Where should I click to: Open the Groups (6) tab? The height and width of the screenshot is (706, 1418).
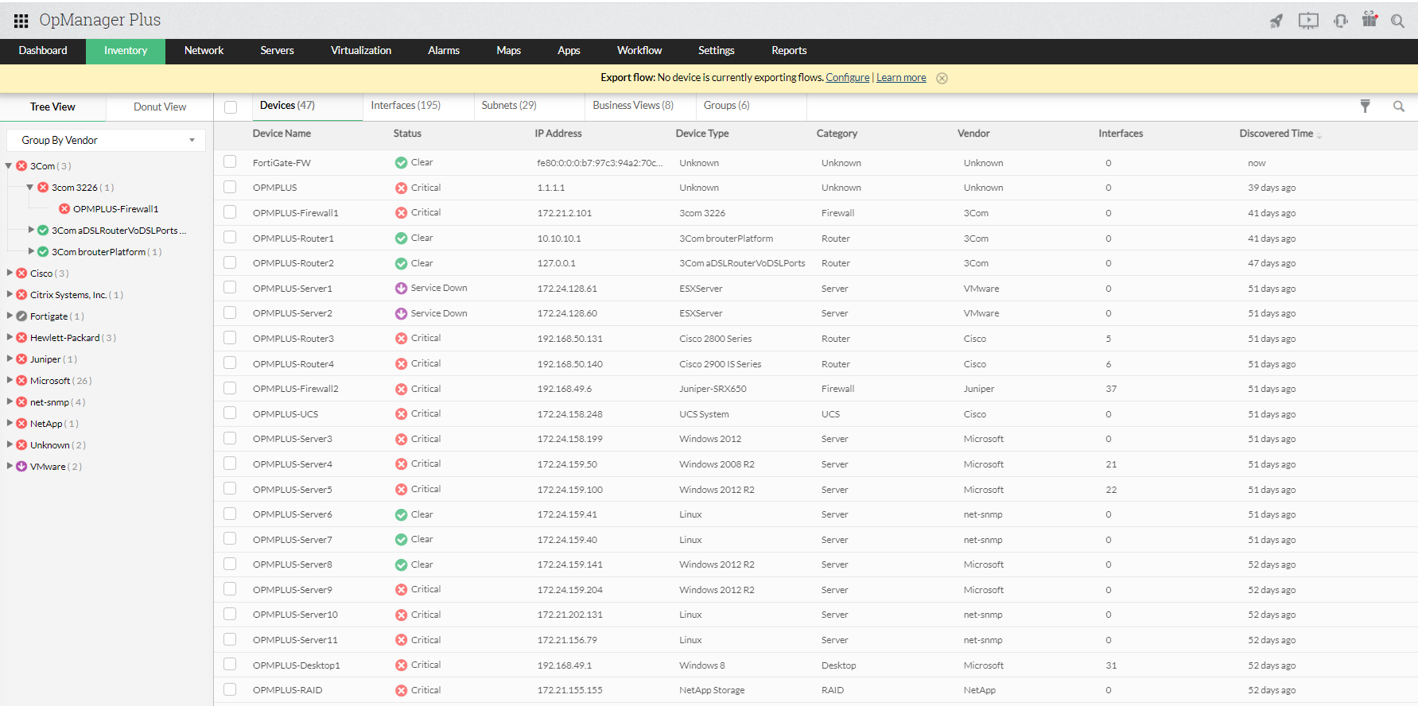(726, 106)
